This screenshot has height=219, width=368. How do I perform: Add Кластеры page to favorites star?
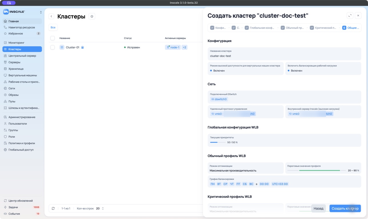[x=92, y=16]
